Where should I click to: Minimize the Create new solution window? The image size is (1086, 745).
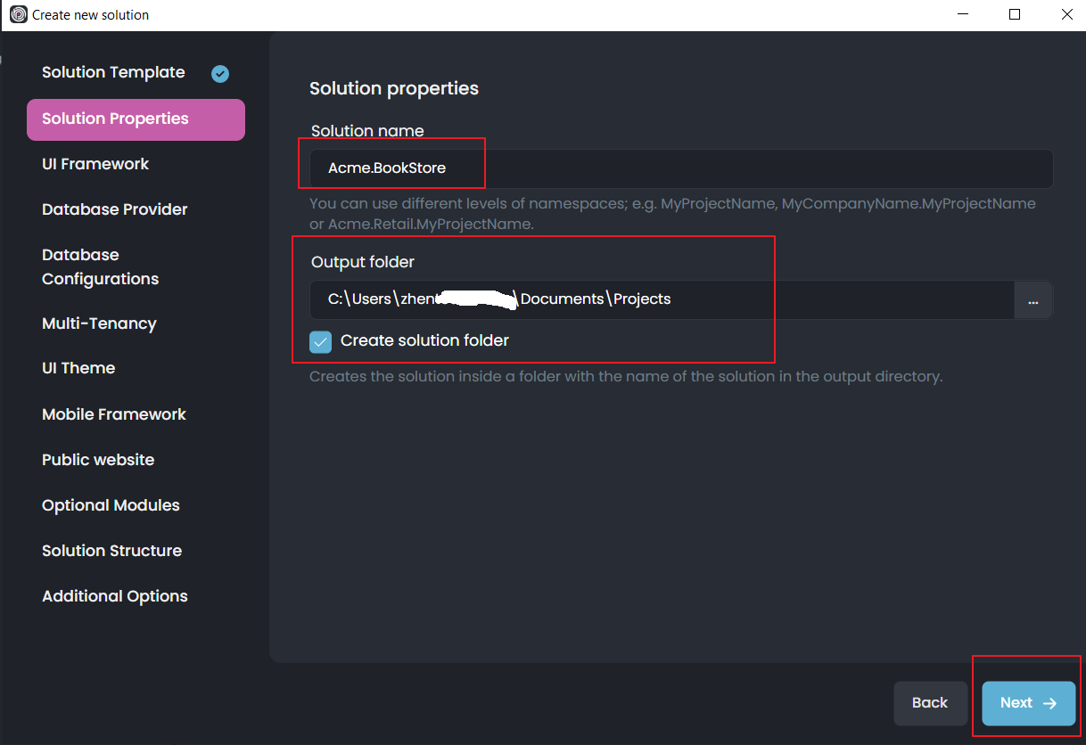coord(962,14)
